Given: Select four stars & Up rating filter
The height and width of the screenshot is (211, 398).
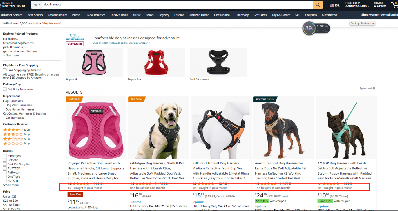Looking at the screenshot, I should [17, 130].
